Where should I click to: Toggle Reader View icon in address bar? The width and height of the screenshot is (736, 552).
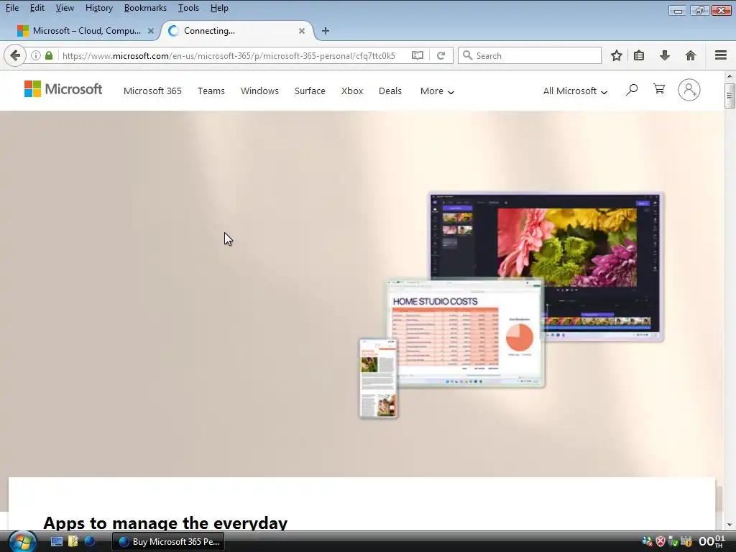[x=418, y=55]
